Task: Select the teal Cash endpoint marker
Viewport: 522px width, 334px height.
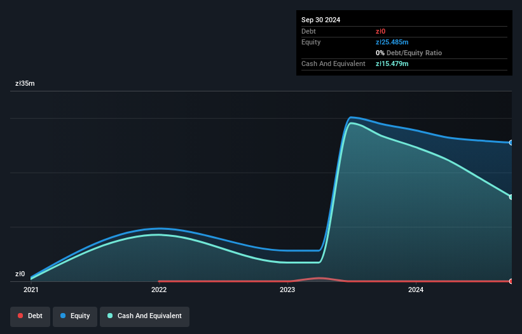Action: (x=511, y=197)
